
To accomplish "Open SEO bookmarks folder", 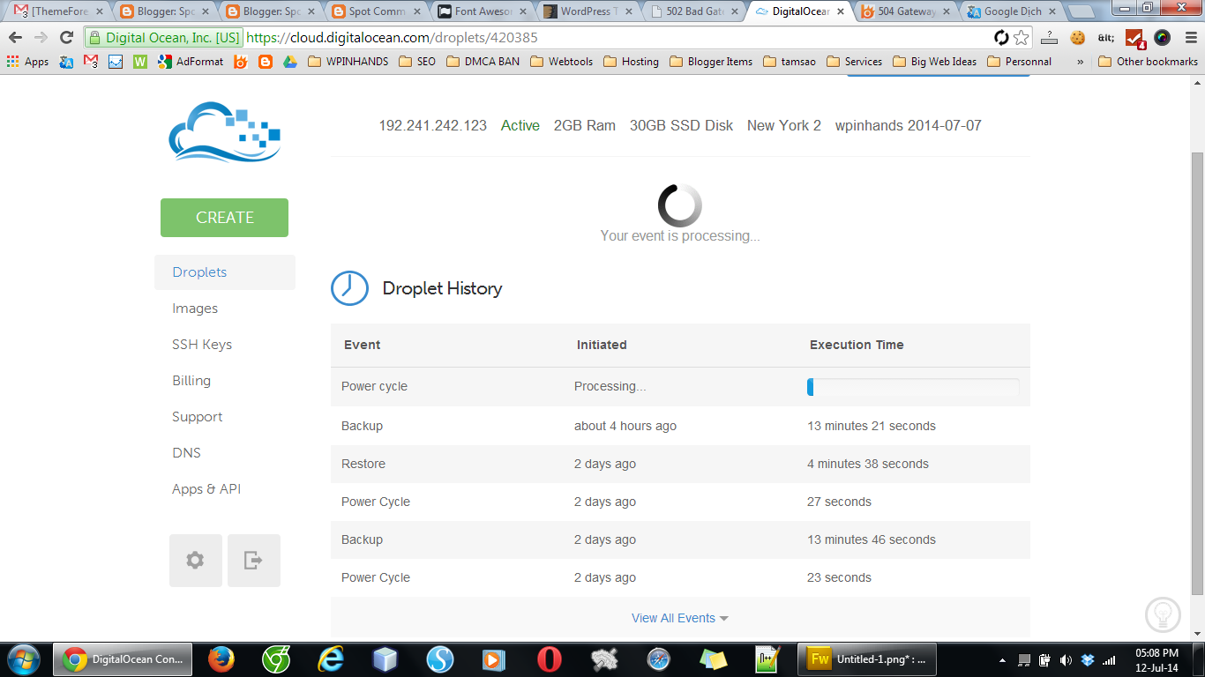I will tap(417, 62).
